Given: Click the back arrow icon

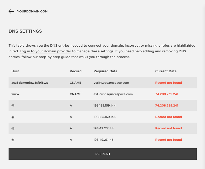Looking at the screenshot, I should pos(11,11).
